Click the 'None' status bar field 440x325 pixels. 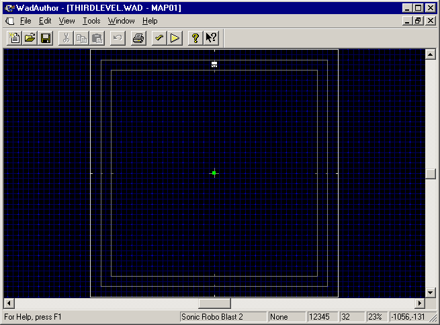(287, 317)
